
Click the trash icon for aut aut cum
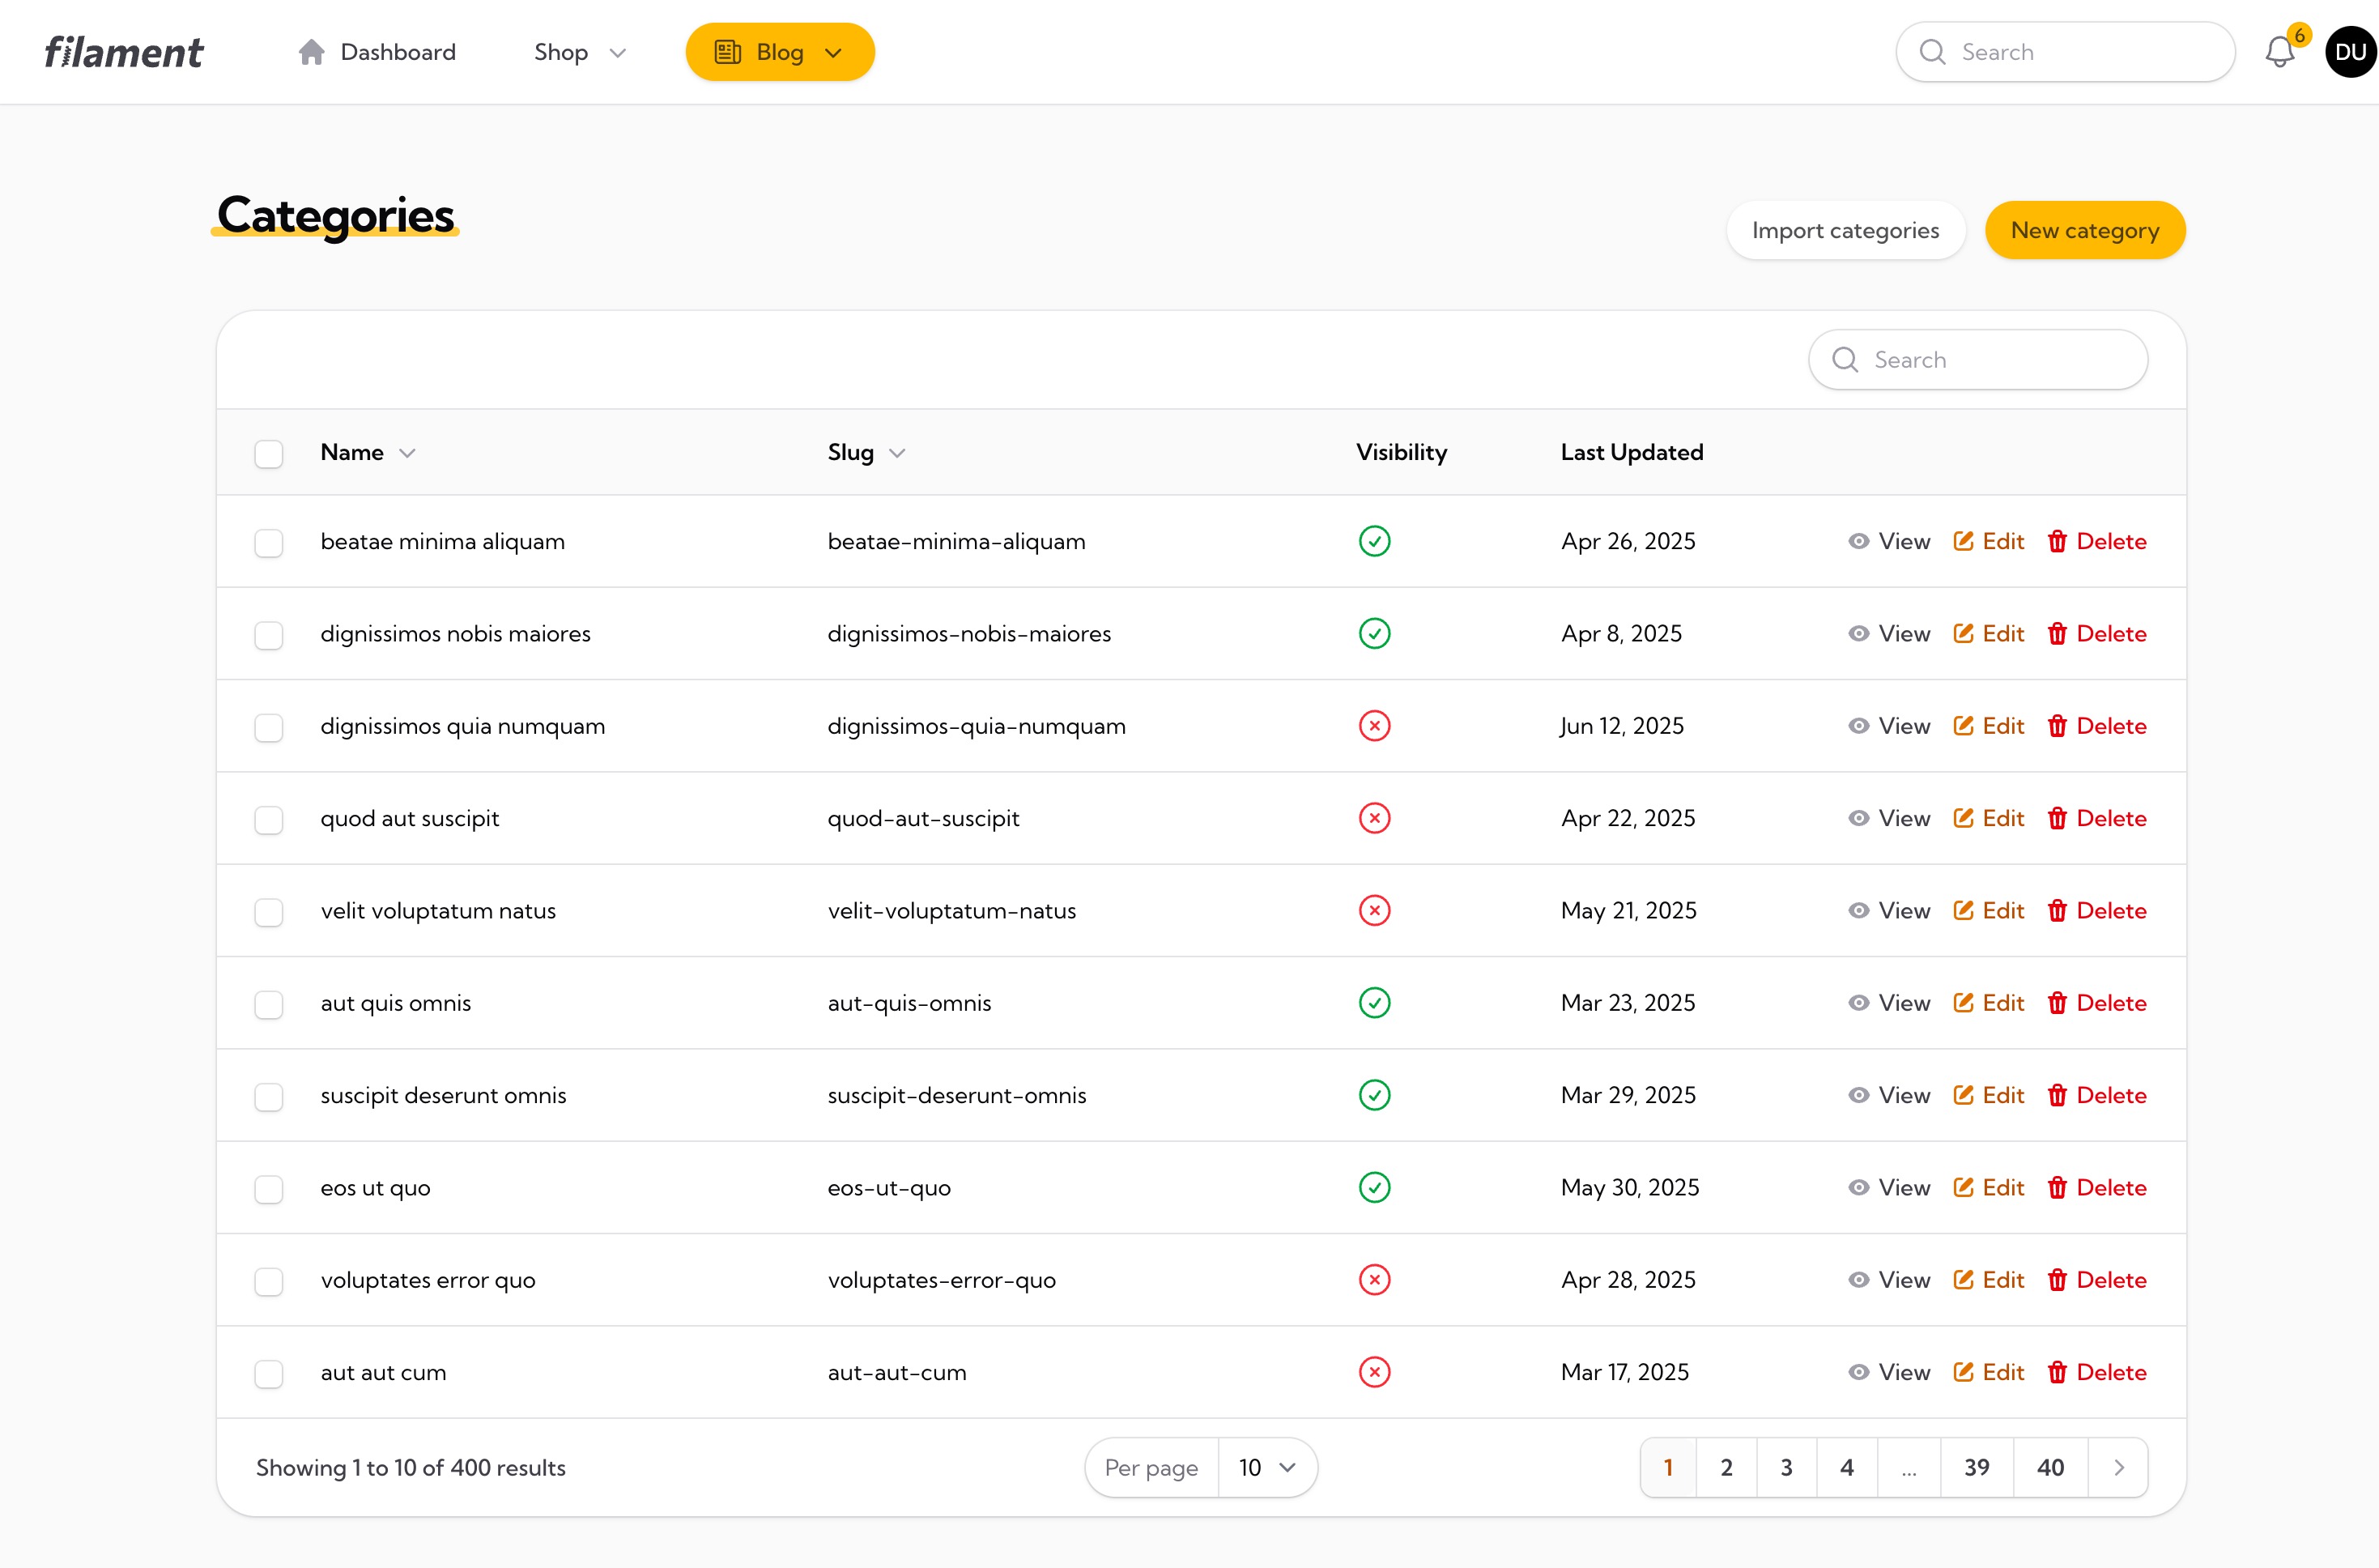pos(2058,1372)
